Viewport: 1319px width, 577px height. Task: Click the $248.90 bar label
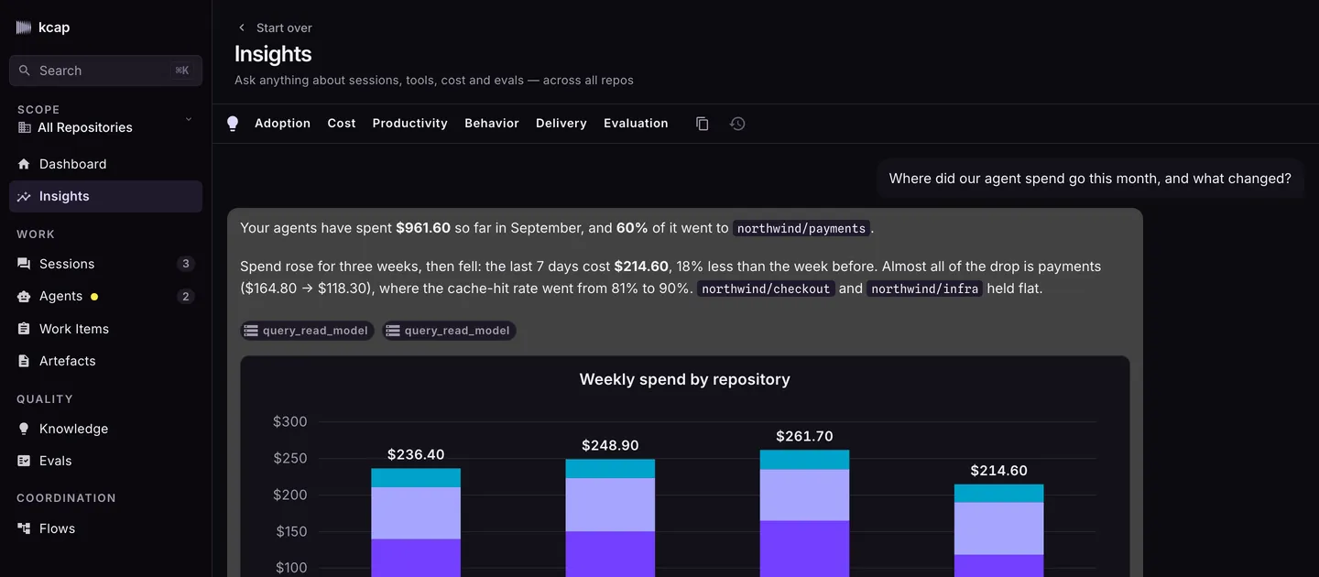pyautogui.click(x=610, y=445)
